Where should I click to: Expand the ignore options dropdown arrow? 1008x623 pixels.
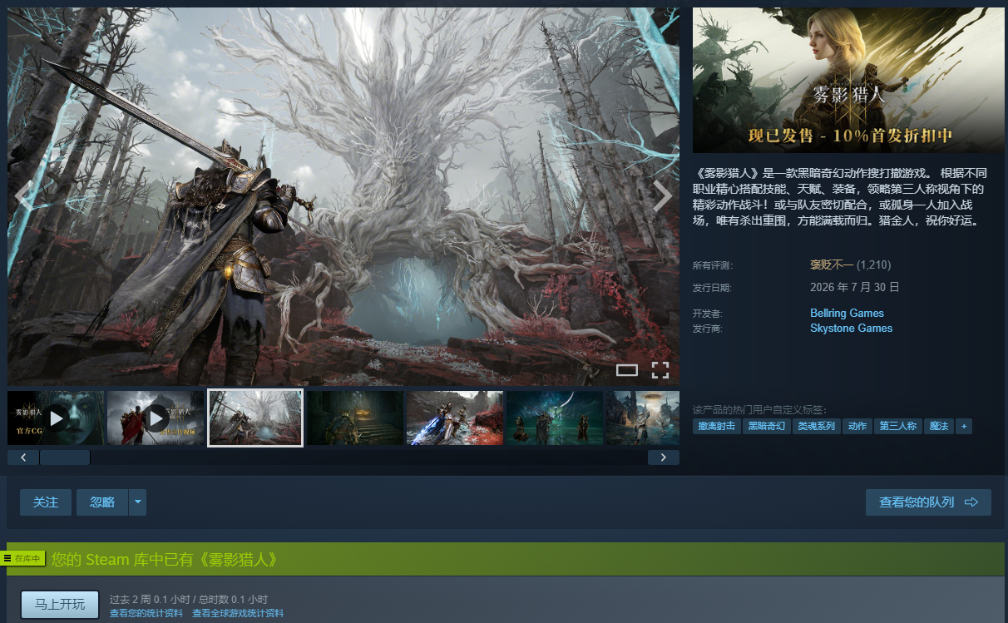click(138, 502)
